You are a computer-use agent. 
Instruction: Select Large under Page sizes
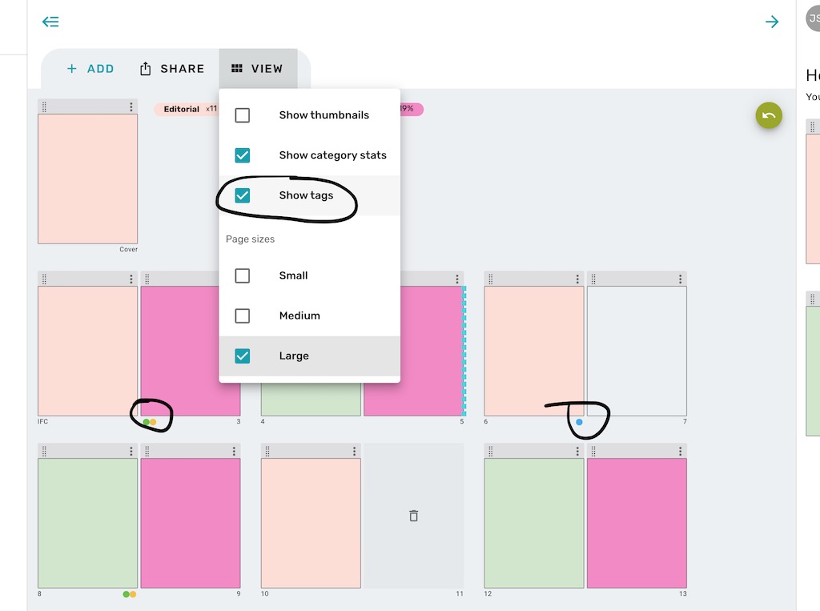click(243, 356)
